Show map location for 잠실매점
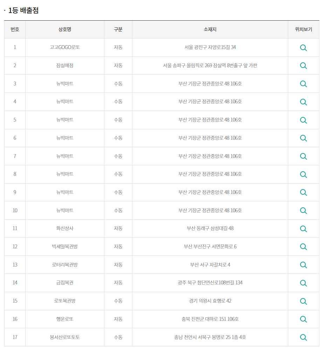Screen dimensions: 325x352 point(303,65)
